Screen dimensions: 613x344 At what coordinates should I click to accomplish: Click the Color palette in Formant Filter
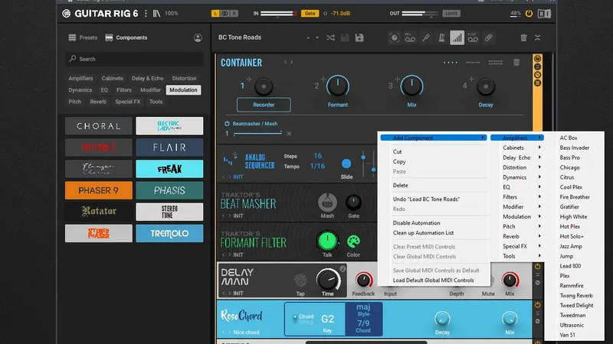point(353,242)
